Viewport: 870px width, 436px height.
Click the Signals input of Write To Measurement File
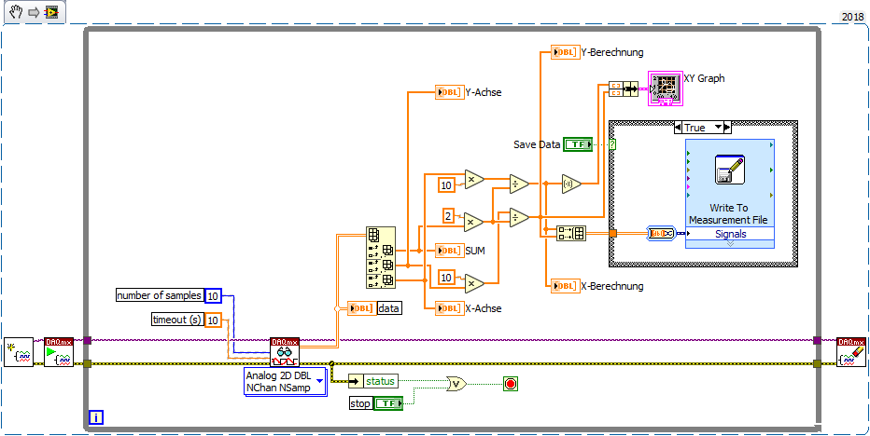click(730, 234)
